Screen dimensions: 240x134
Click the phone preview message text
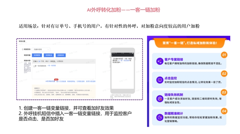pos(122,60)
